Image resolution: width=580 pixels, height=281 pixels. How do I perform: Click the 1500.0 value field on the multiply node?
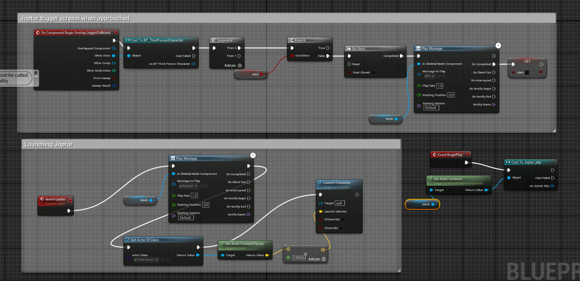[299, 258]
